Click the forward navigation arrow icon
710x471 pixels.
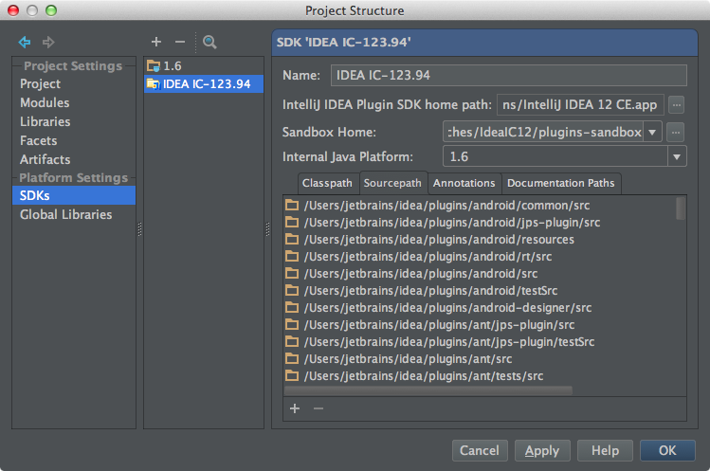pos(46,43)
